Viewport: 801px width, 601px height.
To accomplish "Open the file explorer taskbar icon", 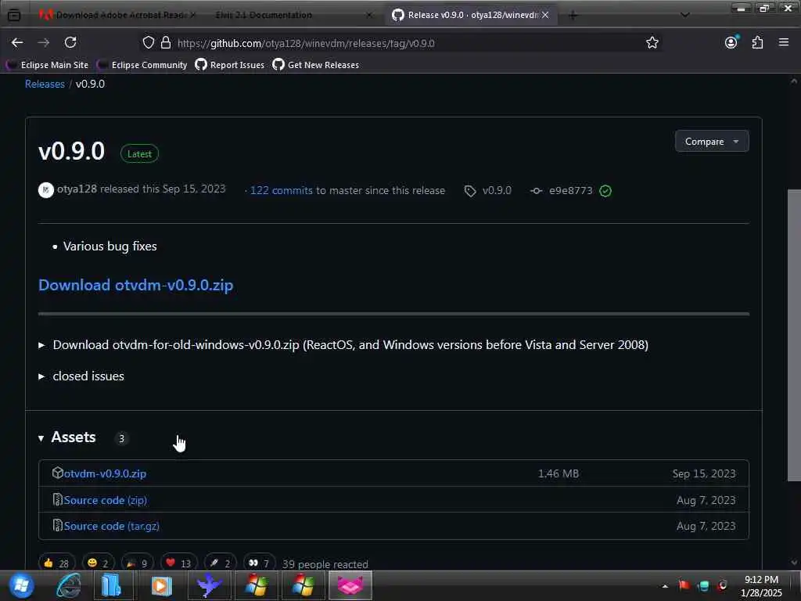I will click(112, 585).
